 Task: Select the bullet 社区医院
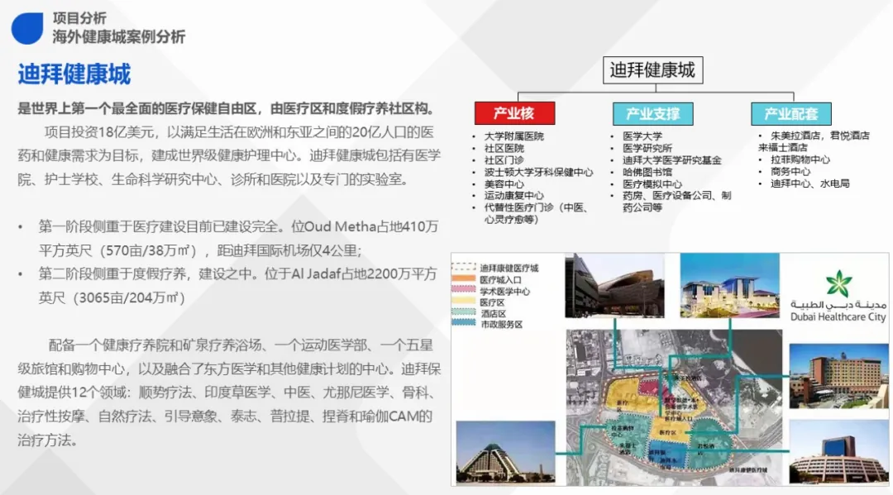(x=504, y=148)
